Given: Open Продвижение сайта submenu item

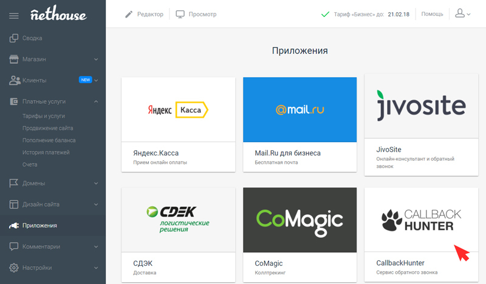Looking at the screenshot, I should pos(48,128).
